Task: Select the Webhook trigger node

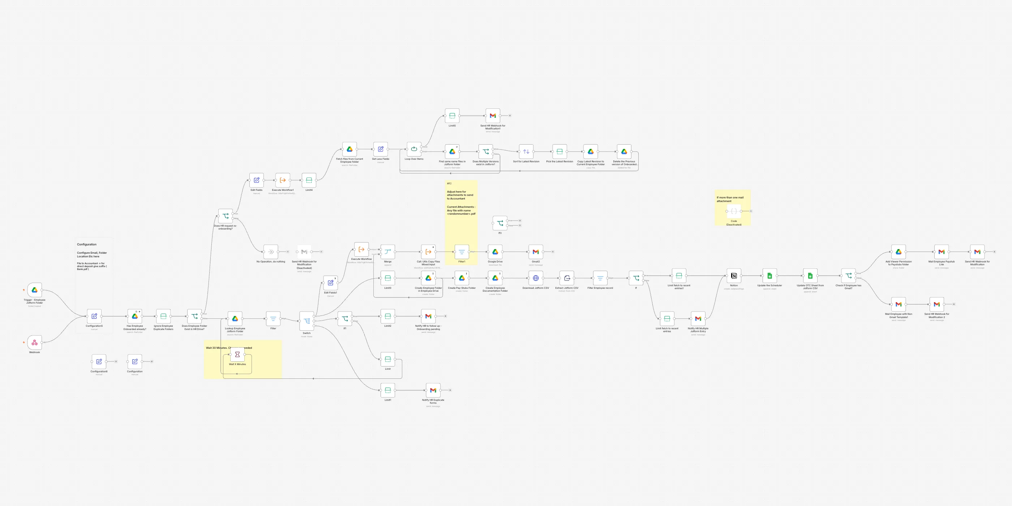Action: point(35,342)
